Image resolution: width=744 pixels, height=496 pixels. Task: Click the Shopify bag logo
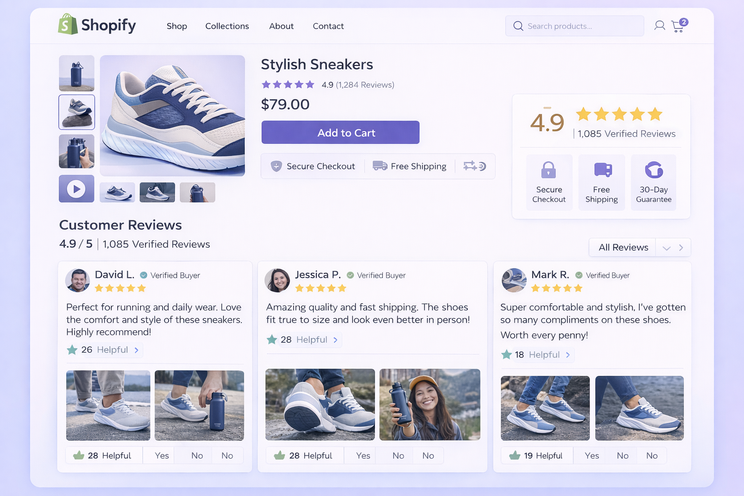(68, 24)
